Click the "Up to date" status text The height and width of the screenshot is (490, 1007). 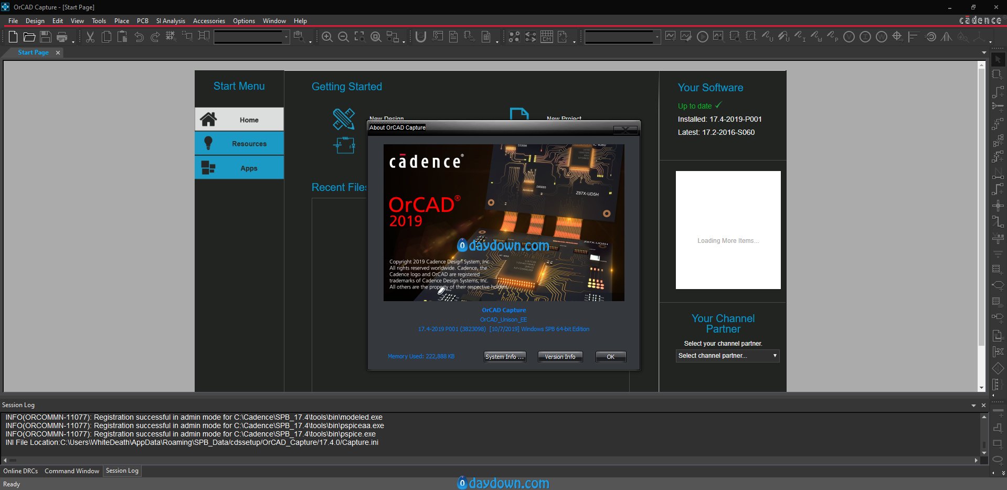[x=694, y=106]
